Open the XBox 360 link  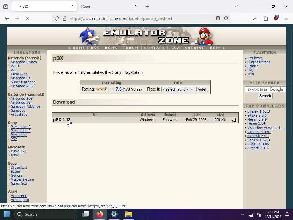point(18,151)
